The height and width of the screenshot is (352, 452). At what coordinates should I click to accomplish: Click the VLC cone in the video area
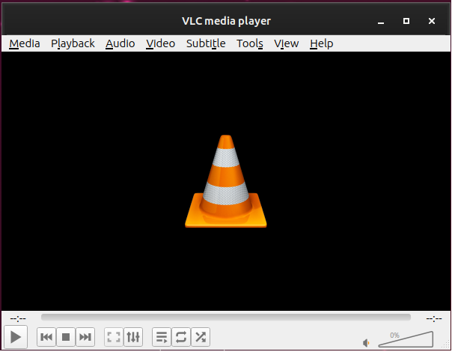coord(226,181)
